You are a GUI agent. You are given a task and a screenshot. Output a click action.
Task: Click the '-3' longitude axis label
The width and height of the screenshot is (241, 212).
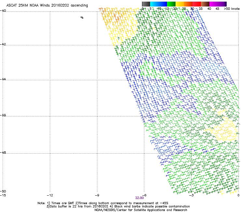pos(191,195)
